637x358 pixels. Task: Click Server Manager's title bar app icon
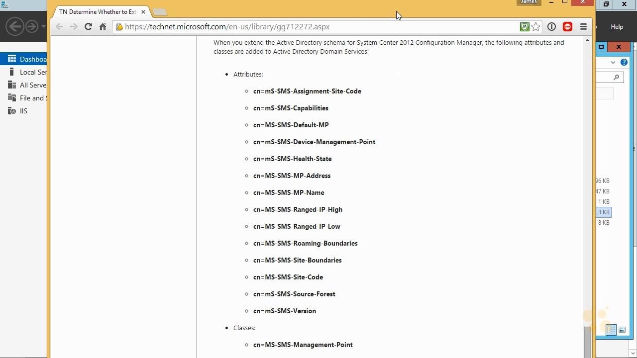pos(4,4)
